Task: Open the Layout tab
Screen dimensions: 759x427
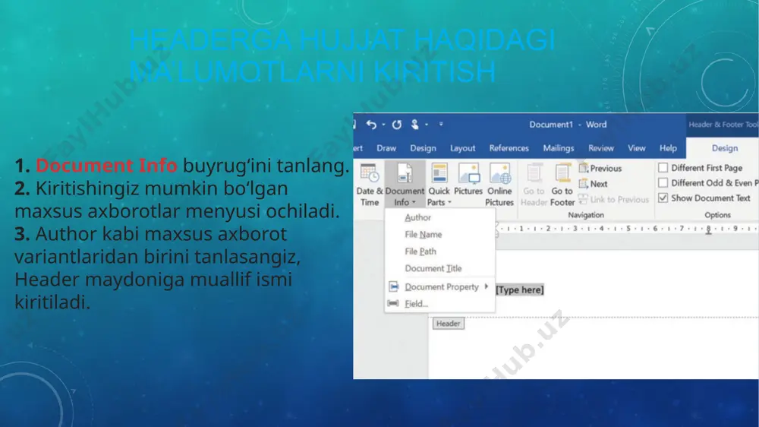Action: (462, 148)
